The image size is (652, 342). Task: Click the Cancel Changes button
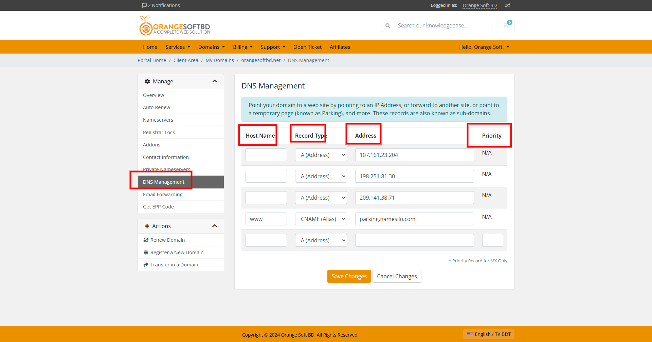coord(397,276)
